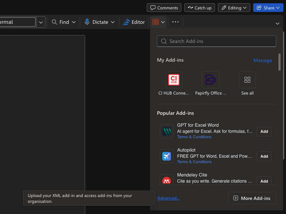Expand the ribbon with the chevron
The width and height of the screenshot is (286, 214).
tap(277, 23)
